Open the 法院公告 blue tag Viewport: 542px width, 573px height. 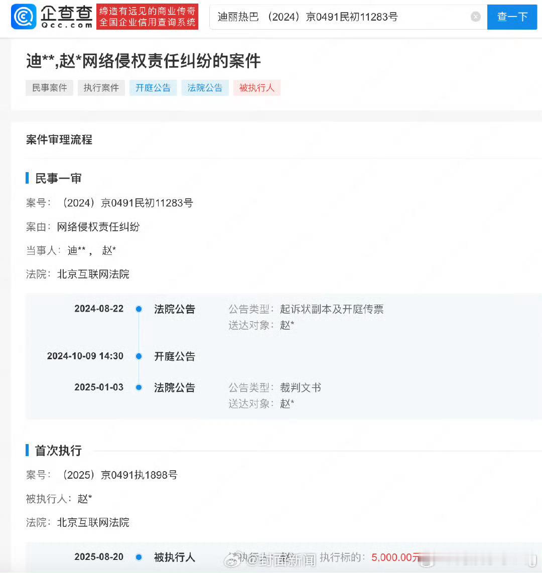205,88
